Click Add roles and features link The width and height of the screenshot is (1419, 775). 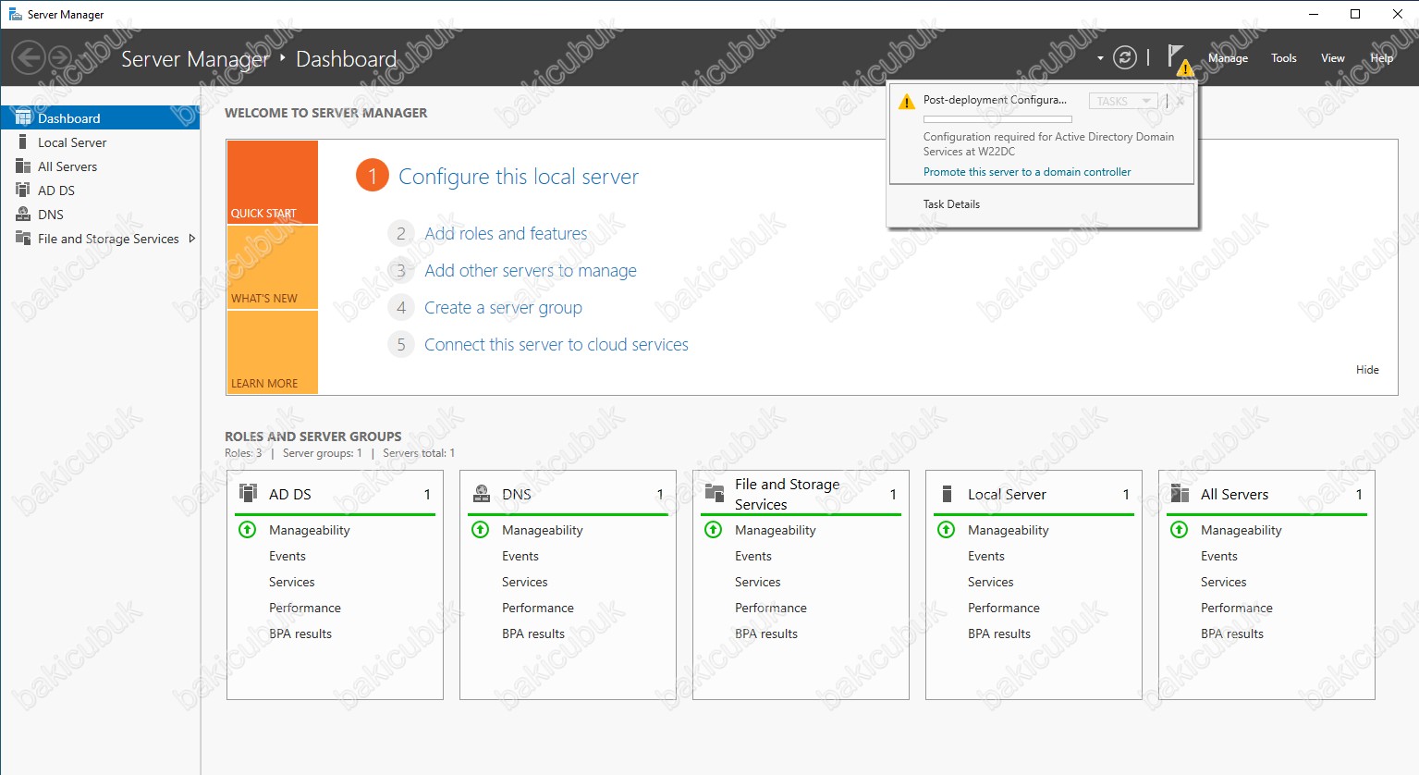pos(506,234)
